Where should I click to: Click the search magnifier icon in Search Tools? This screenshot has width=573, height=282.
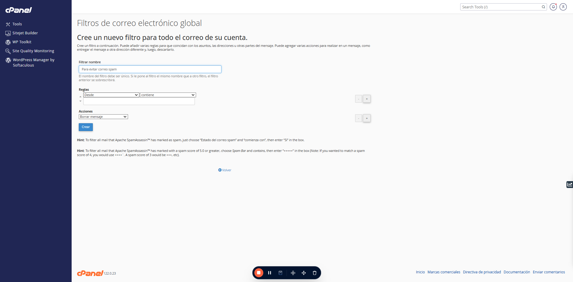click(x=543, y=7)
